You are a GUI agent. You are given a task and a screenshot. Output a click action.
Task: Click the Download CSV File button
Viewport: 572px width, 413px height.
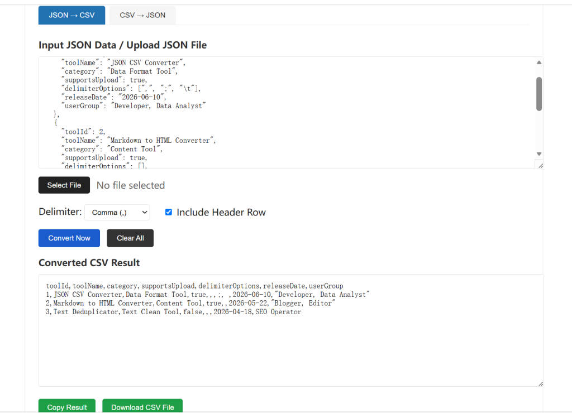pyautogui.click(x=142, y=407)
